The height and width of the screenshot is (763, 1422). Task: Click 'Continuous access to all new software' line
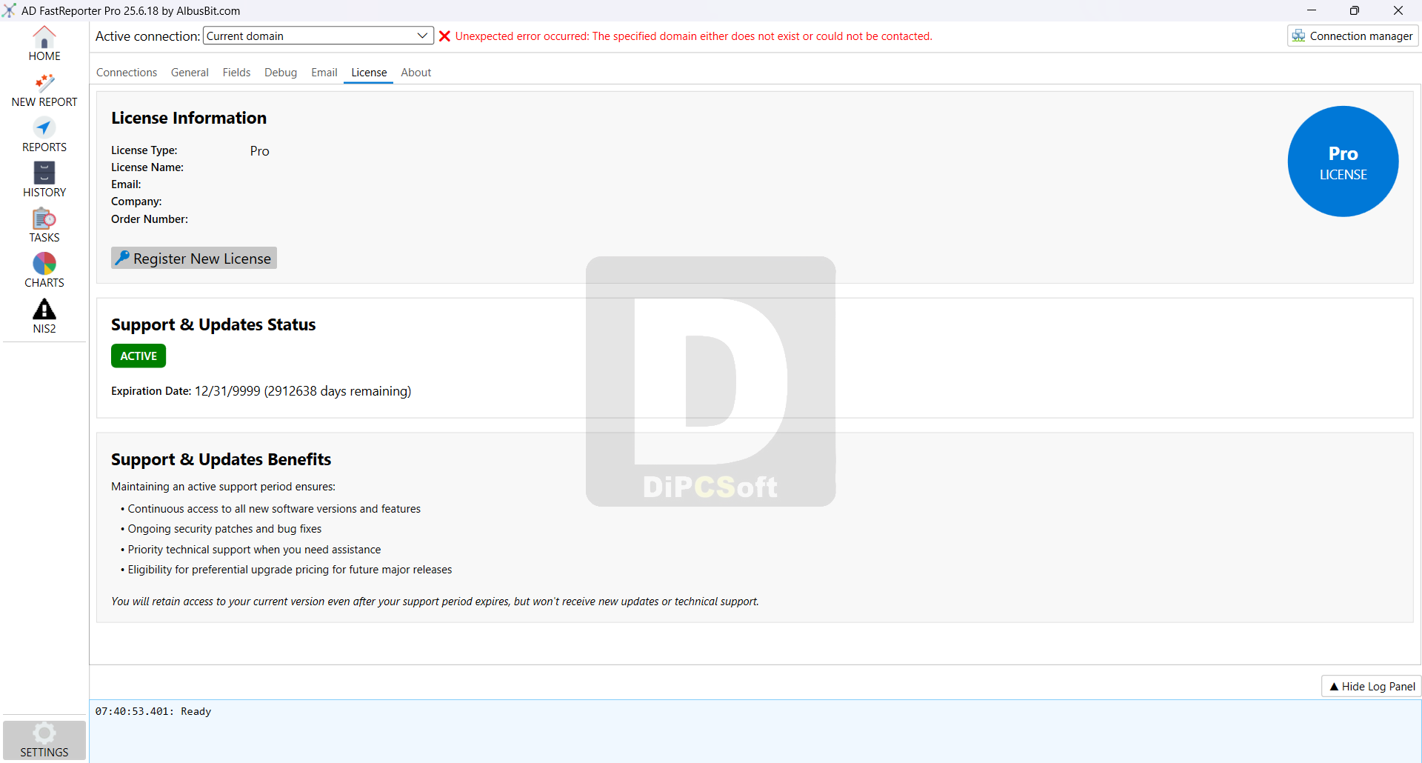coord(274,509)
